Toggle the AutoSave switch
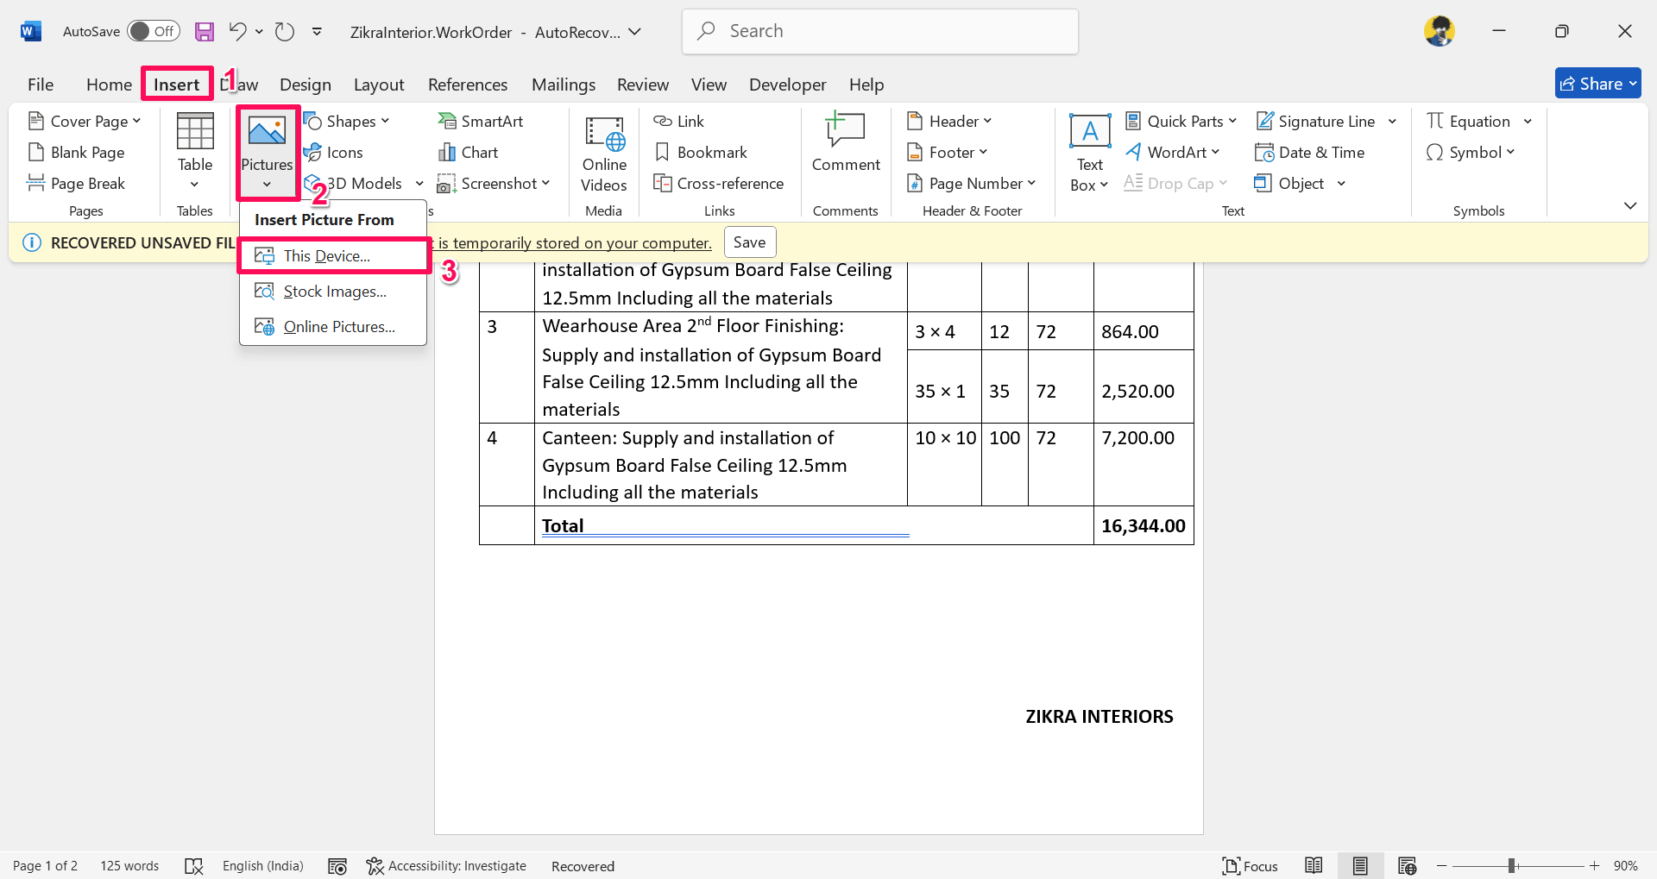 [x=153, y=32]
